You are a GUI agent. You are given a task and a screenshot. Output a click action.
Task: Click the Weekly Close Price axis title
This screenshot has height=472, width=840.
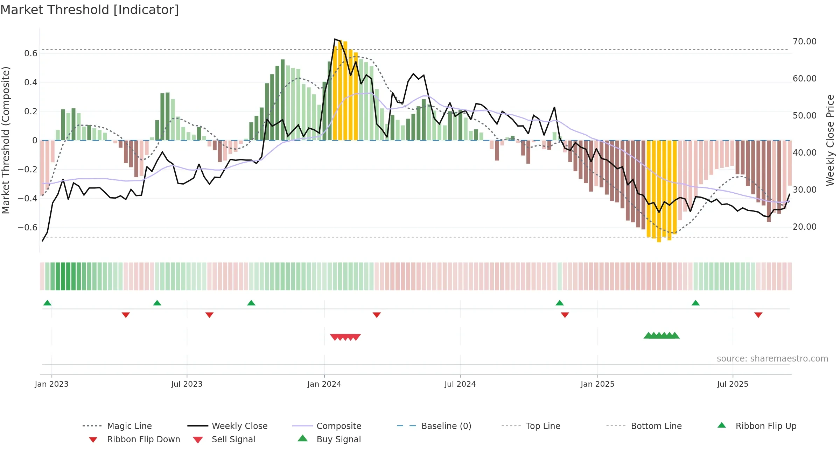830,140
